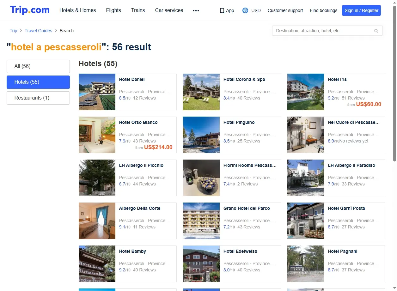The width and height of the screenshot is (397, 291).
Task: Click the phone App icon
Action: pos(222,10)
